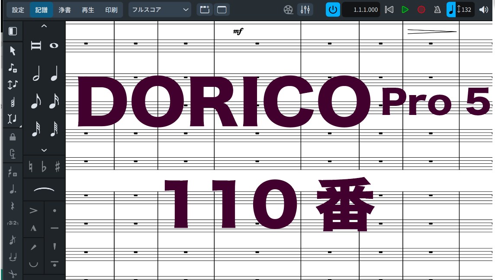
Task: Select the scissors cut tool
Action: tap(13, 274)
